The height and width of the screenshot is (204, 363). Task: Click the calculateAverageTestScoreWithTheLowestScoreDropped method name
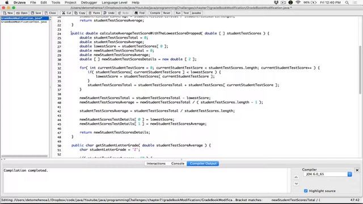[150, 33]
